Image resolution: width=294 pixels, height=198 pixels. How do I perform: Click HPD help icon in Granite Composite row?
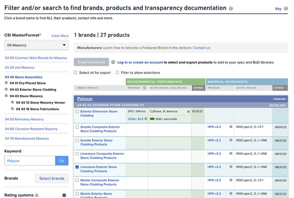point(231,127)
